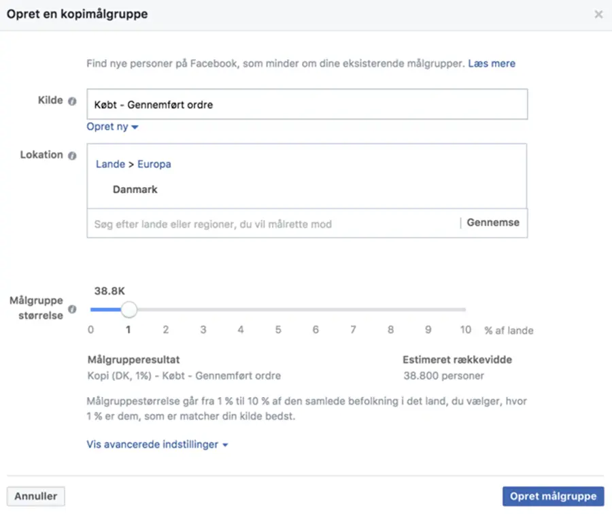The width and height of the screenshot is (612, 514).
Task: Click the Annuller cancel button
Action: [36, 496]
